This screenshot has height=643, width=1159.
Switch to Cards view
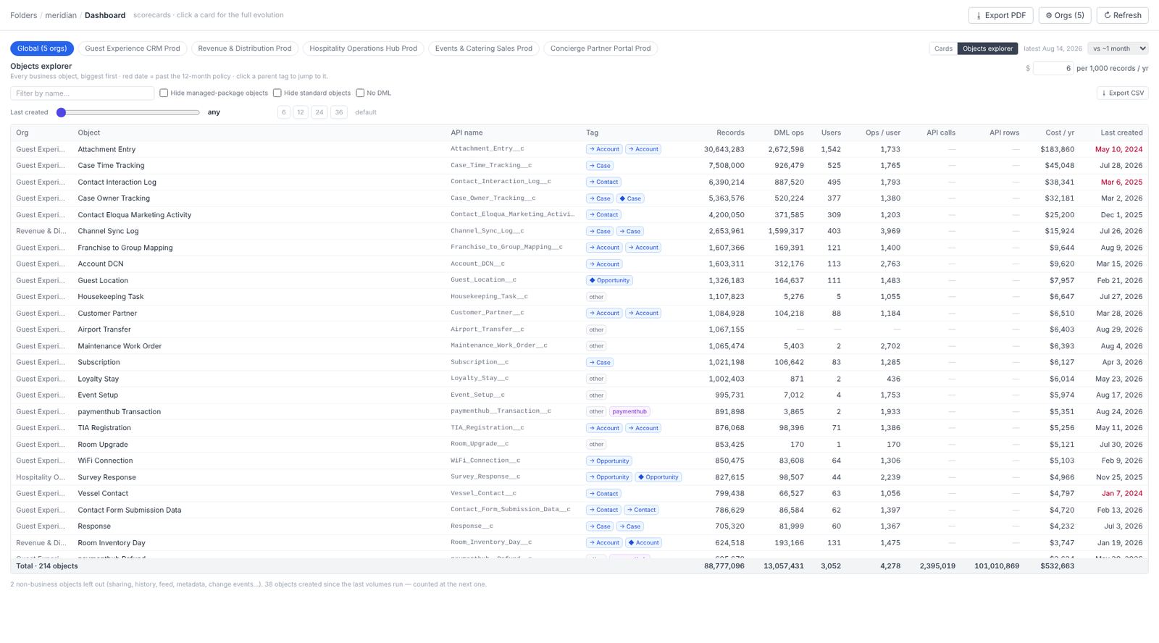[x=943, y=49]
